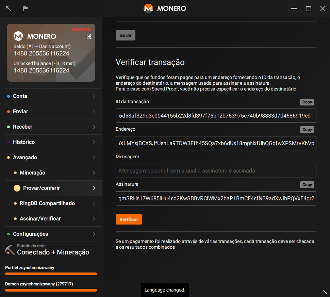Click Demon zsynchronizowany progress bar

(x=51, y=290)
